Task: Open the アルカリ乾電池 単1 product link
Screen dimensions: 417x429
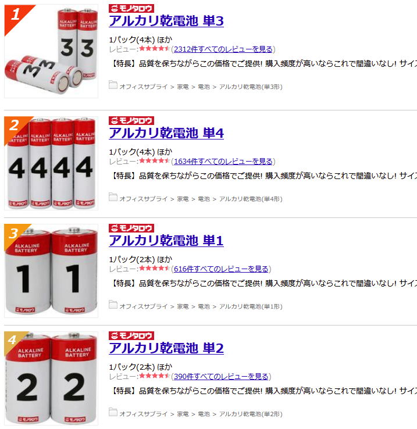Action: pyautogui.click(x=166, y=241)
